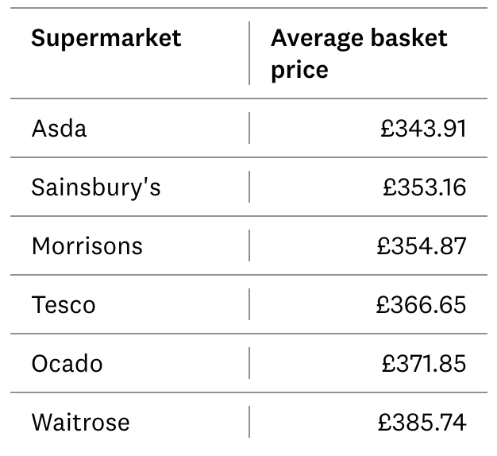497x456 pixels.
Task: Click the £385.74 price cell
Action: [422, 422]
